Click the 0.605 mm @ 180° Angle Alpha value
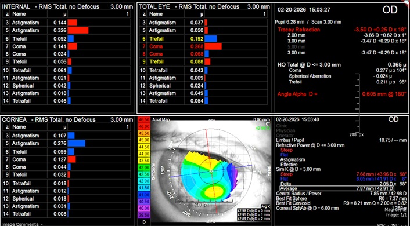Viewport: 410px width, 226px height. click(384, 94)
